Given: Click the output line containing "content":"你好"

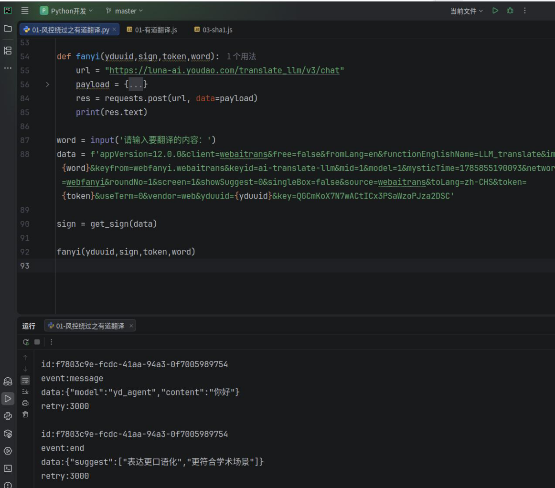Looking at the screenshot, I should pos(140,392).
